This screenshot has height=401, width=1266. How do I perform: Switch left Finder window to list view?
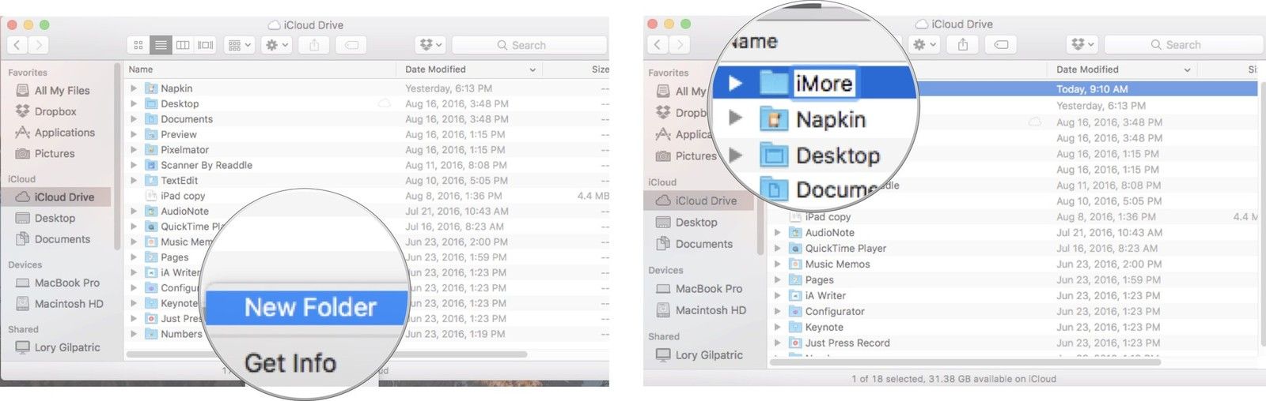click(161, 45)
